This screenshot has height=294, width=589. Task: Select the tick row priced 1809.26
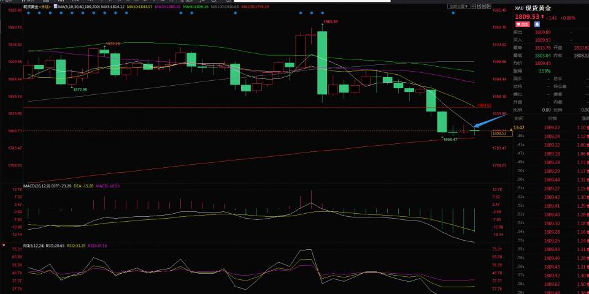[x=551, y=241]
